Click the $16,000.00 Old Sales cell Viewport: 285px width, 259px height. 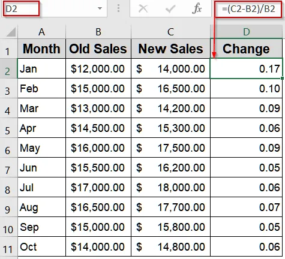coord(98,147)
